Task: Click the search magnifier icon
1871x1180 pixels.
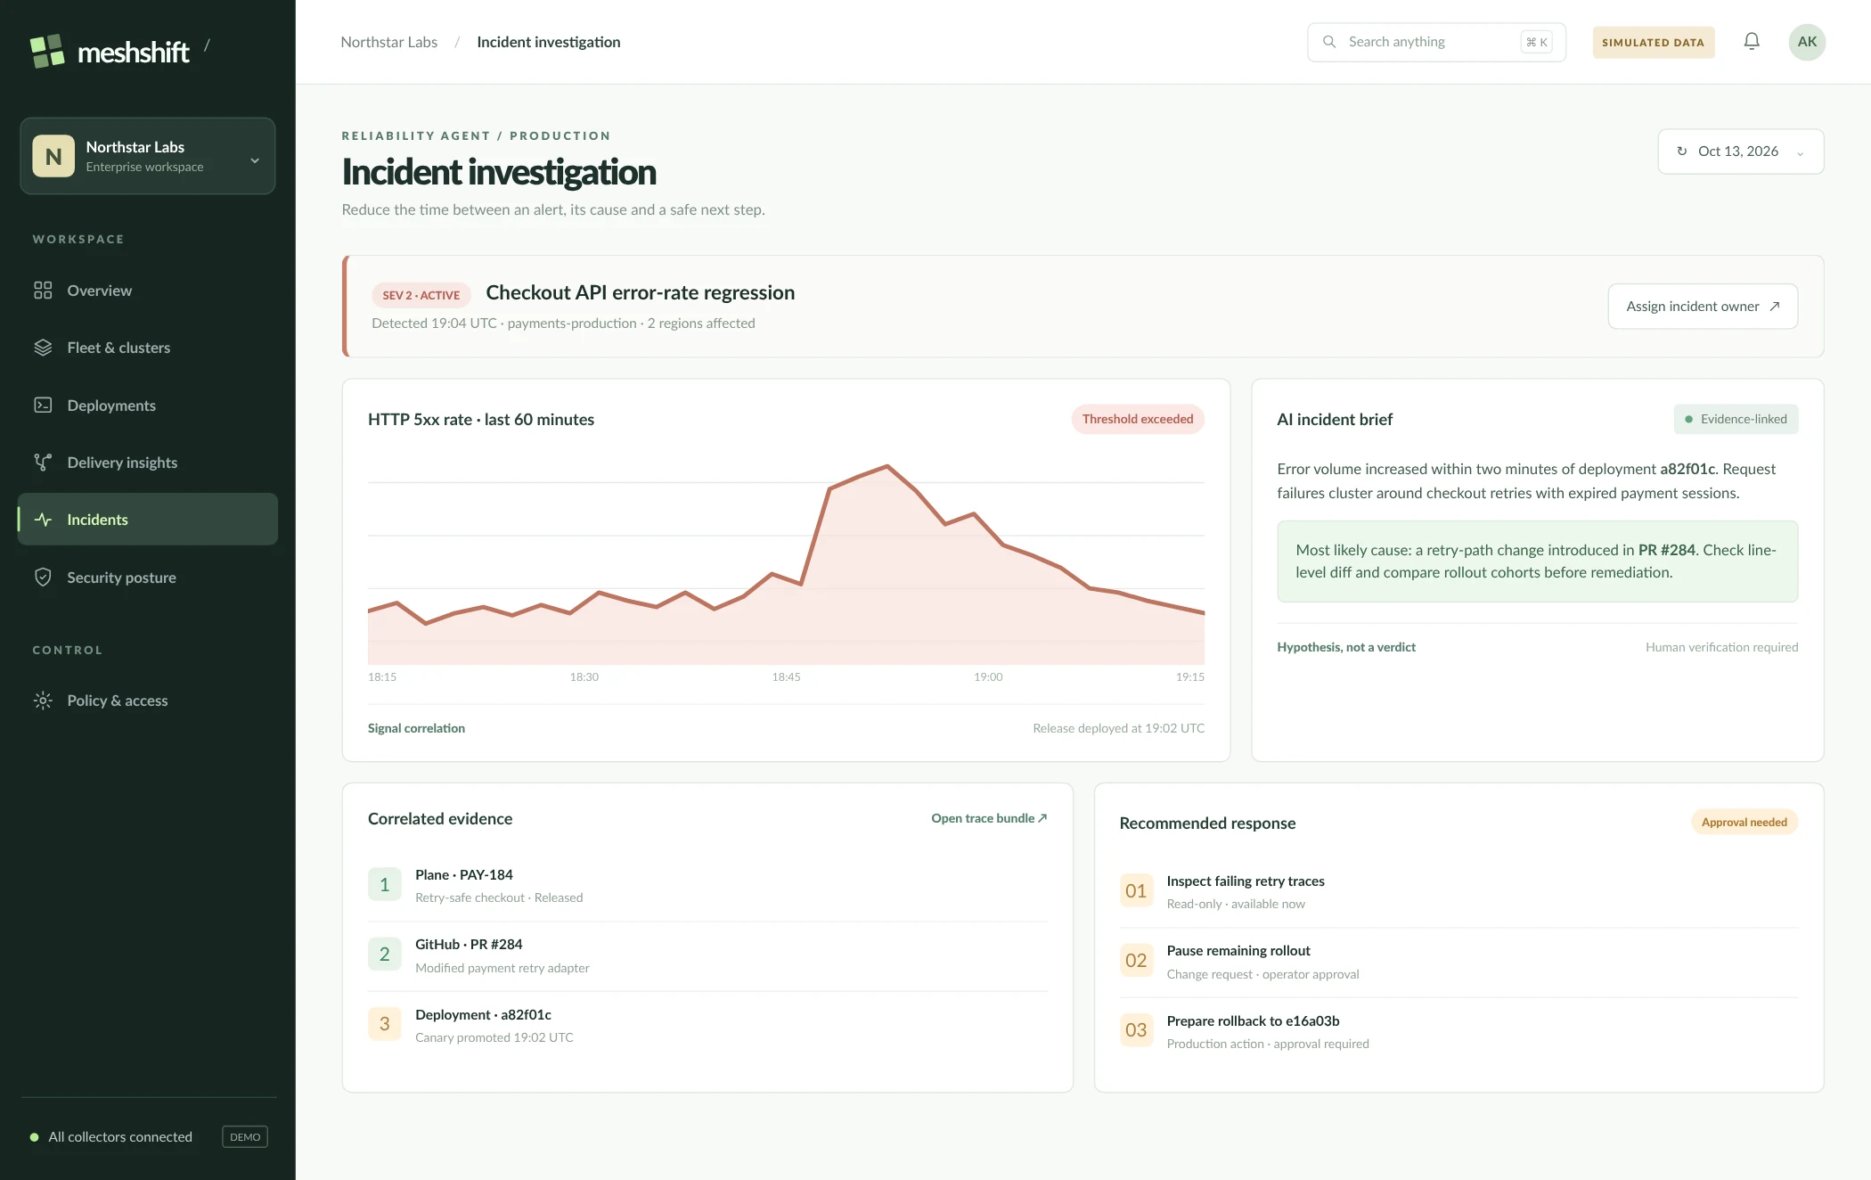Action: [x=1329, y=42]
